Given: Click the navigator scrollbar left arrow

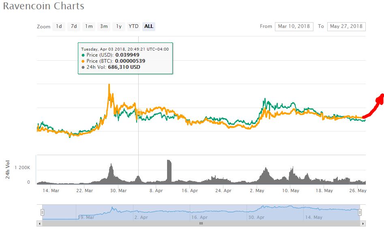Looking at the screenshot, I should point(39,223).
